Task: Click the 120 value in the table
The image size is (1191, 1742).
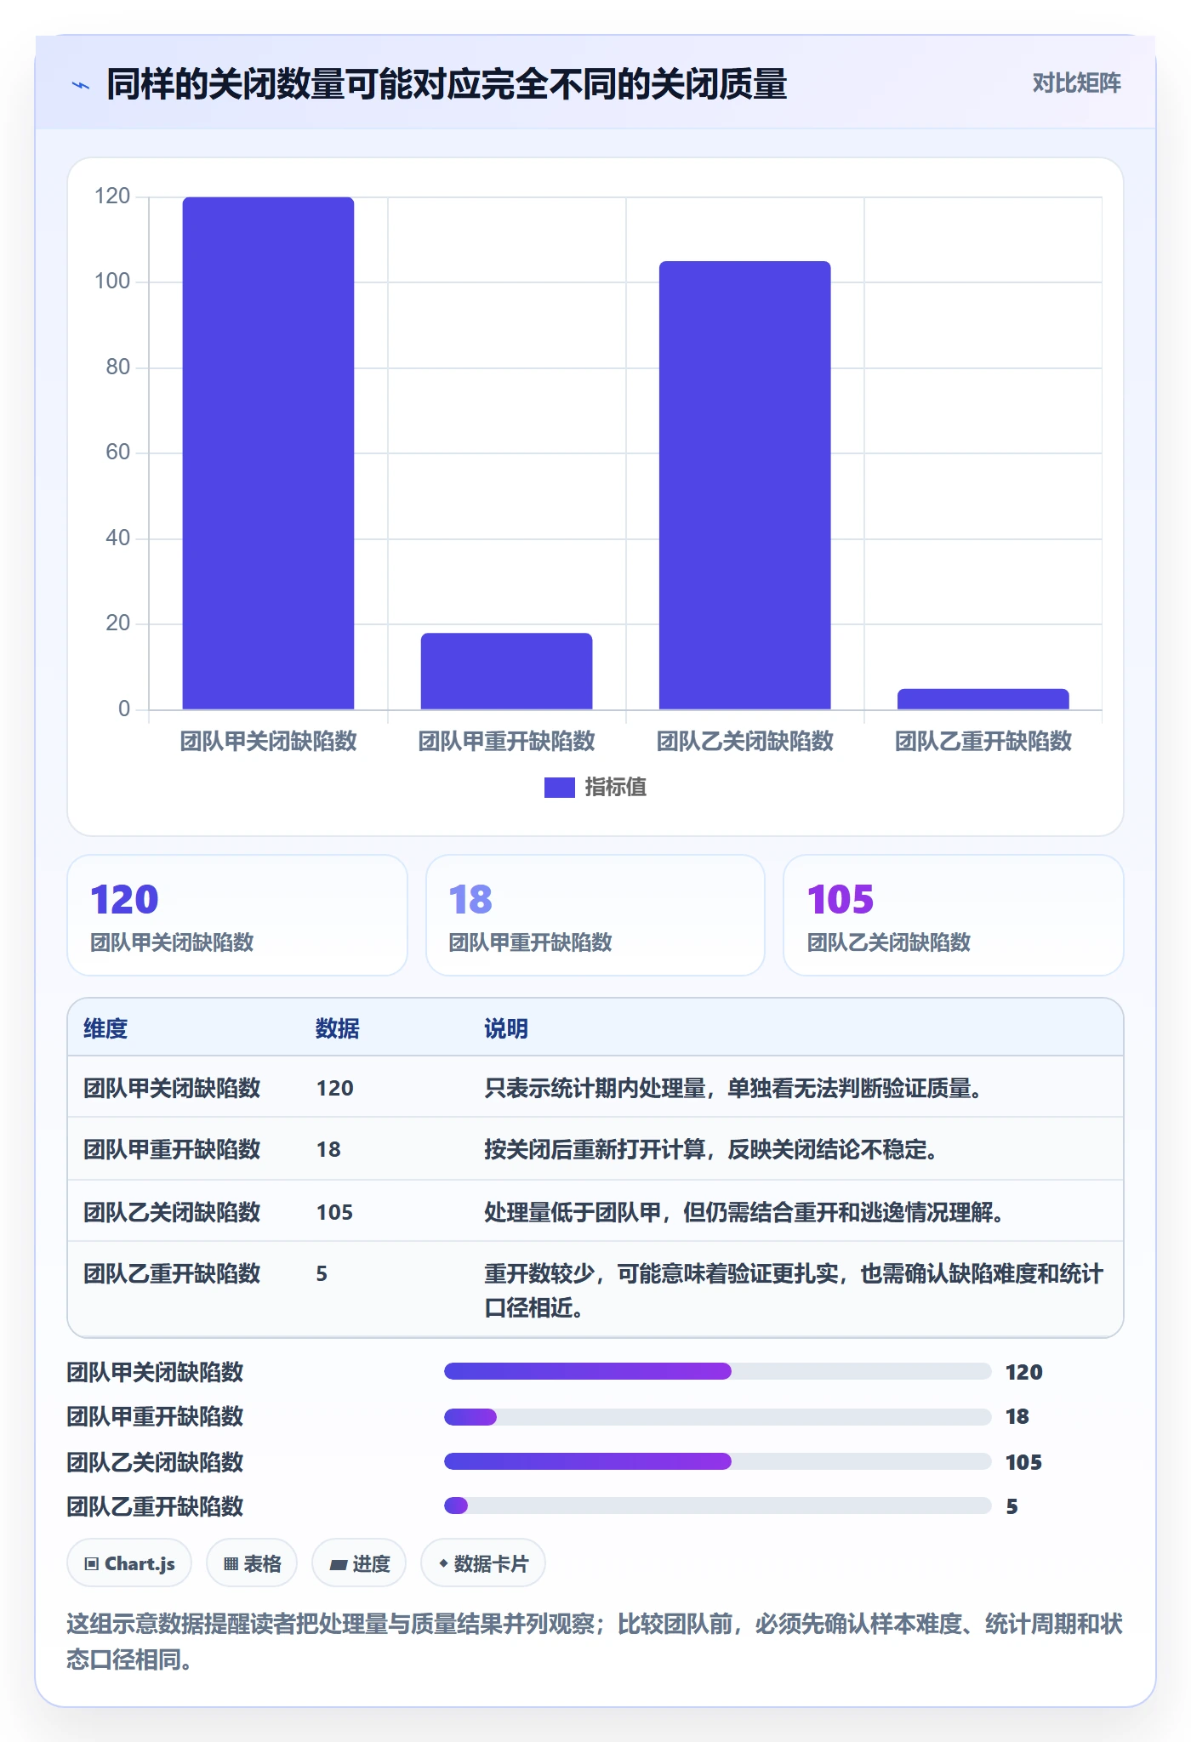Action: point(334,1088)
